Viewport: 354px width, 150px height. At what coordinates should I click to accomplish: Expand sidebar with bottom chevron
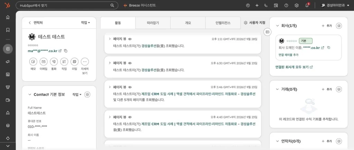pos(8,146)
